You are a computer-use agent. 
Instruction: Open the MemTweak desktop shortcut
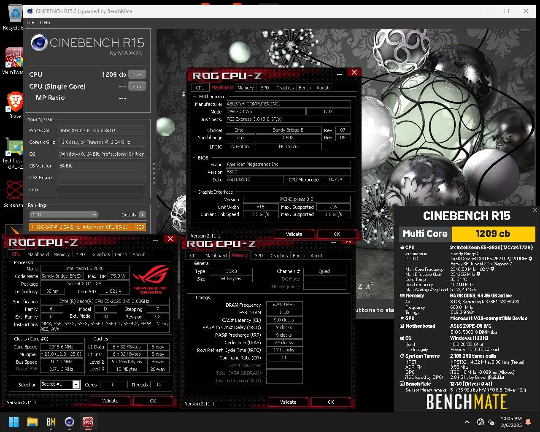click(13, 61)
